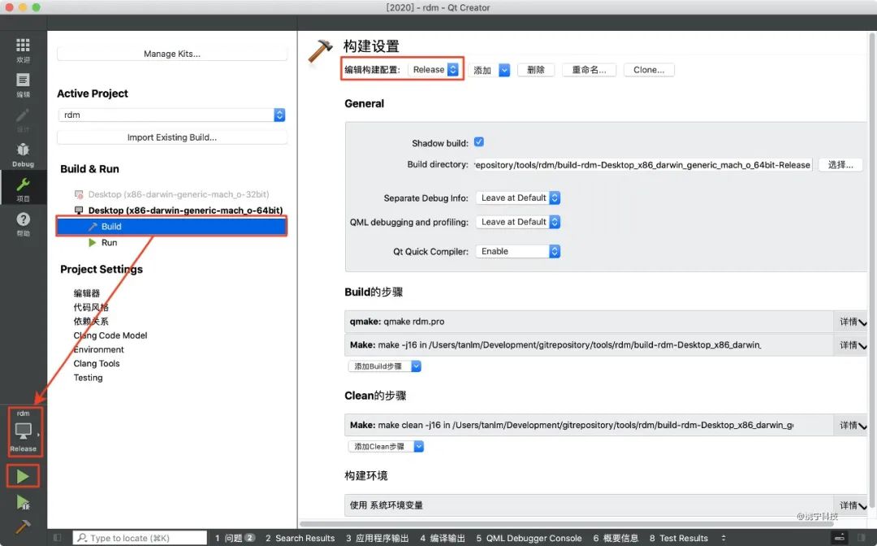Open the Clang Tools project settings
877x546 pixels.
pos(97,364)
